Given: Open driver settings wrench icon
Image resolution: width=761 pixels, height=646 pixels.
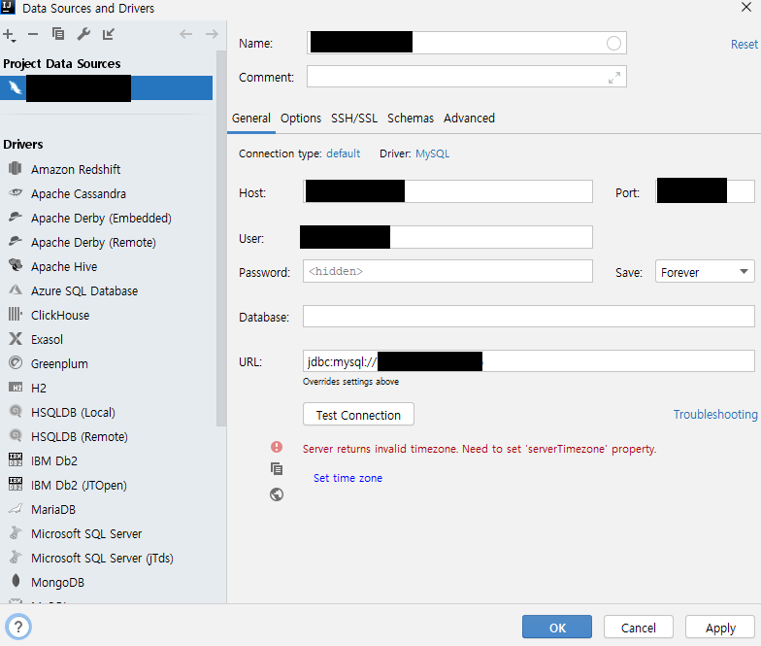Looking at the screenshot, I should pyautogui.click(x=83, y=34).
